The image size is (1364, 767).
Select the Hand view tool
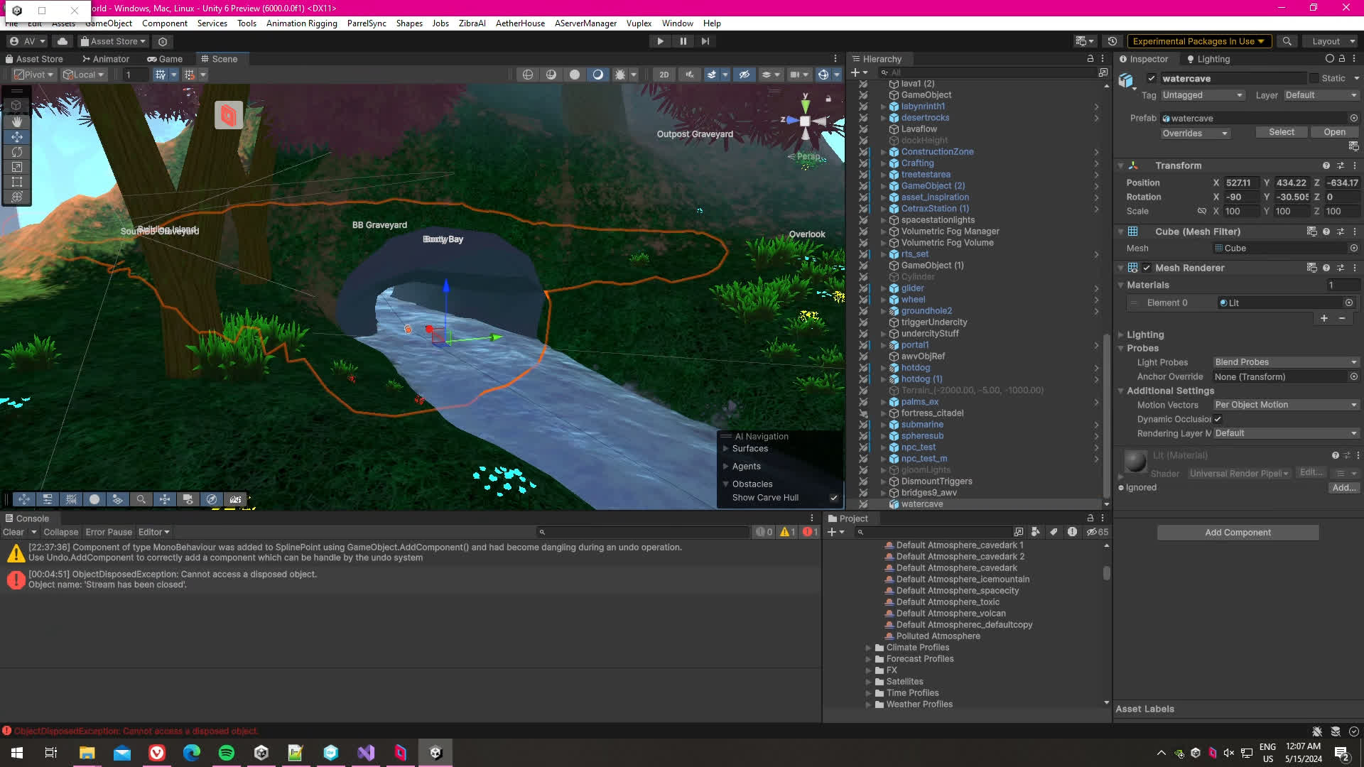[17, 121]
